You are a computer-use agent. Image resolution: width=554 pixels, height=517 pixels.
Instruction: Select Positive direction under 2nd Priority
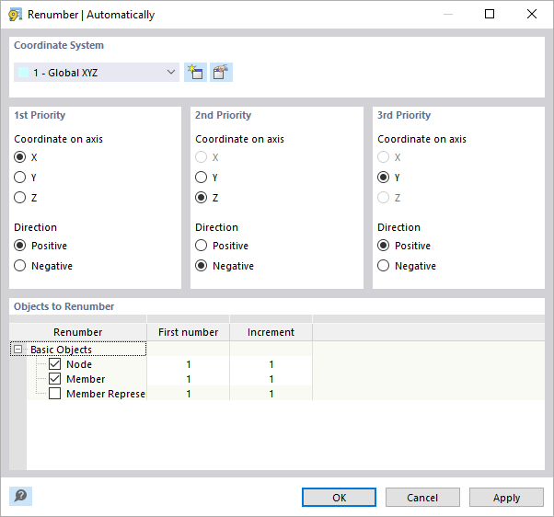point(202,246)
